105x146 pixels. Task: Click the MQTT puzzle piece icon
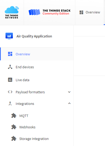[x=14, y=116]
